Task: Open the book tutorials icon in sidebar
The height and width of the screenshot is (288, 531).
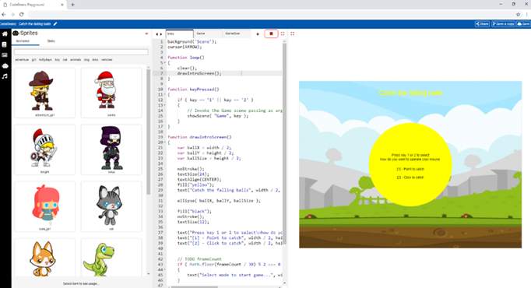Action: (x=5, y=44)
